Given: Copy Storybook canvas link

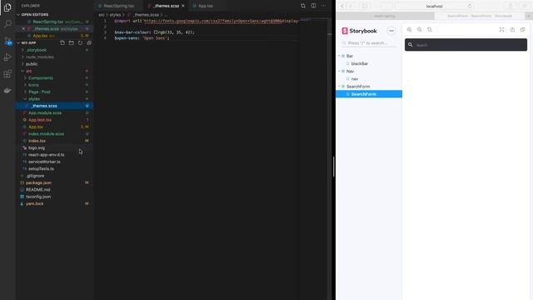Looking at the screenshot, I should [x=522, y=30].
